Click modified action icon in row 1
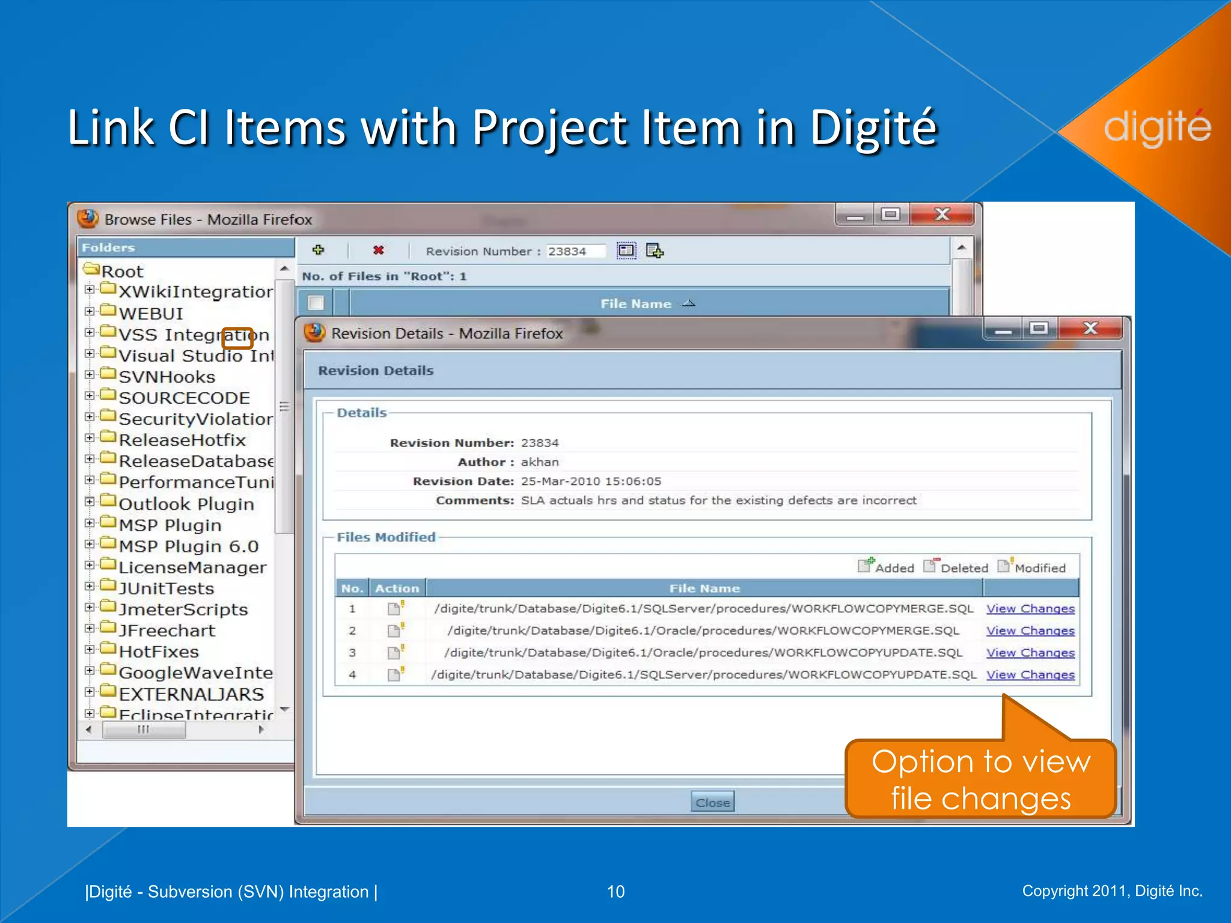1231x923 pixels. 396,608
